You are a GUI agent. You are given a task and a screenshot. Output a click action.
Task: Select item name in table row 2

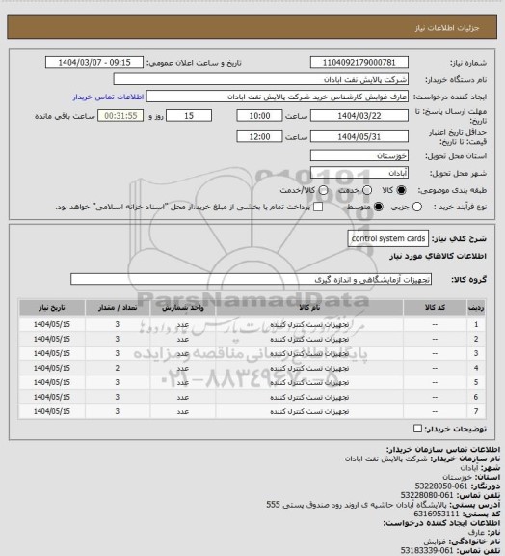309,339
